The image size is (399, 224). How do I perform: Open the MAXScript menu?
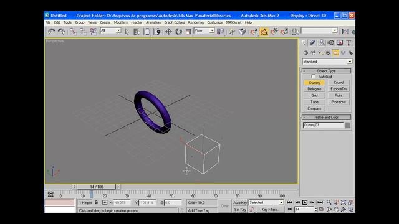click(x=234, y=22)
